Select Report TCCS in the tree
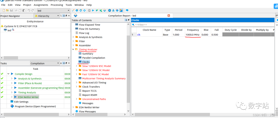The image size is (278, 118). pyautogui.click(x=89, y=91)
